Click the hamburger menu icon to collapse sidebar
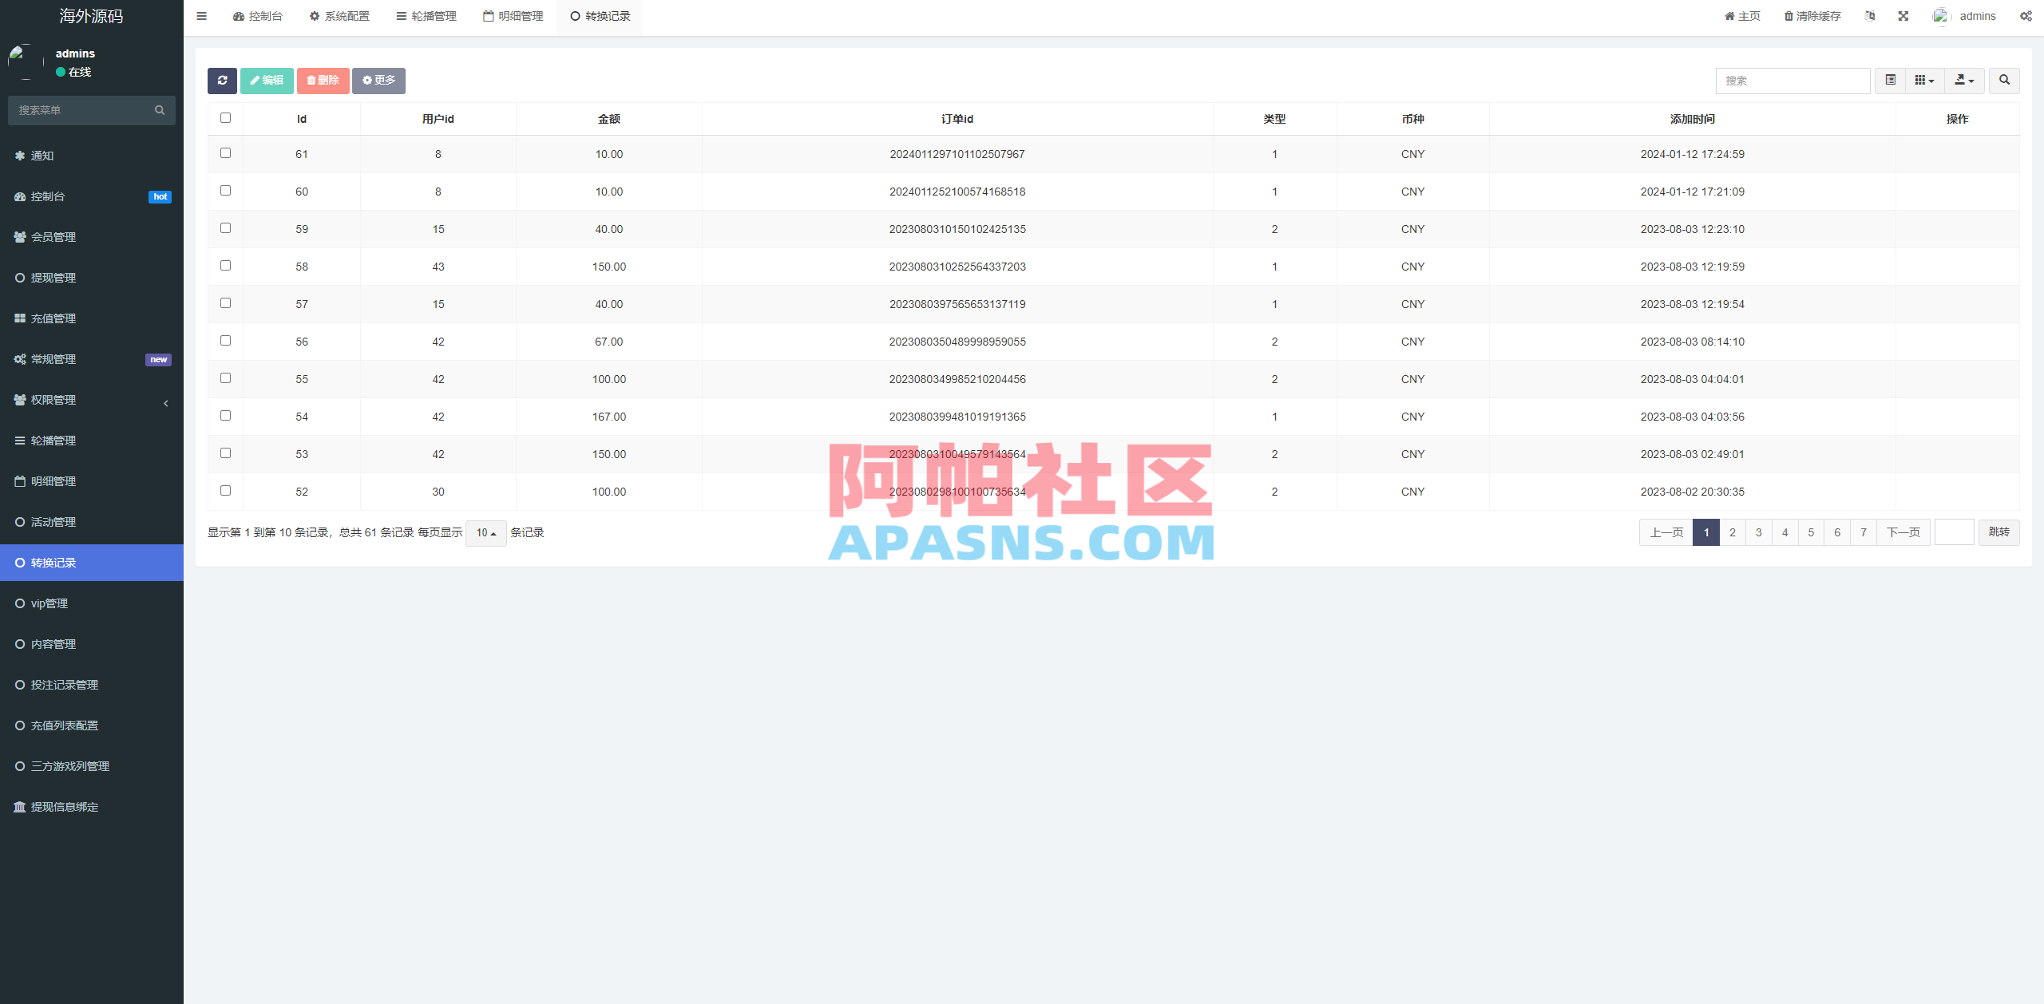The width and height of the screenshot is (2044, 1004). tap(201, 16)
